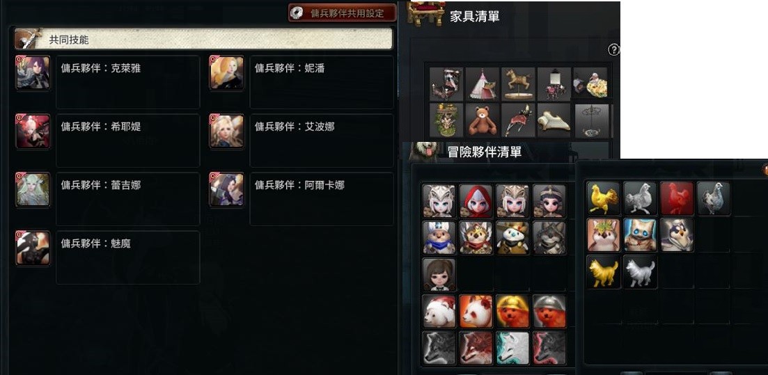Select the rocking horse furniture item

[518, 83]
